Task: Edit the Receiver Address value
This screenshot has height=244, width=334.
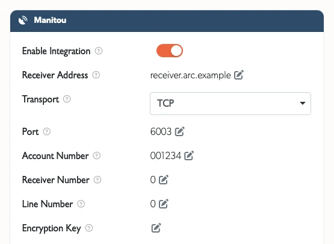Action: pos(239,75)
